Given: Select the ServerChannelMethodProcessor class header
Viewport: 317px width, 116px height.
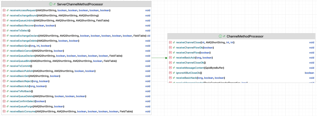Looking at the screenshot, I should tap(76, 4).
